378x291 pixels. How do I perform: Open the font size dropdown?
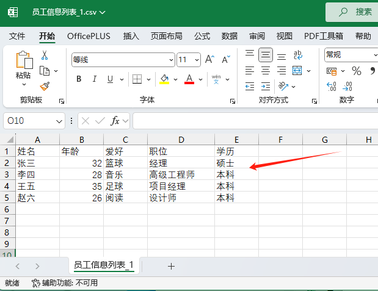(x=197, y=60)
